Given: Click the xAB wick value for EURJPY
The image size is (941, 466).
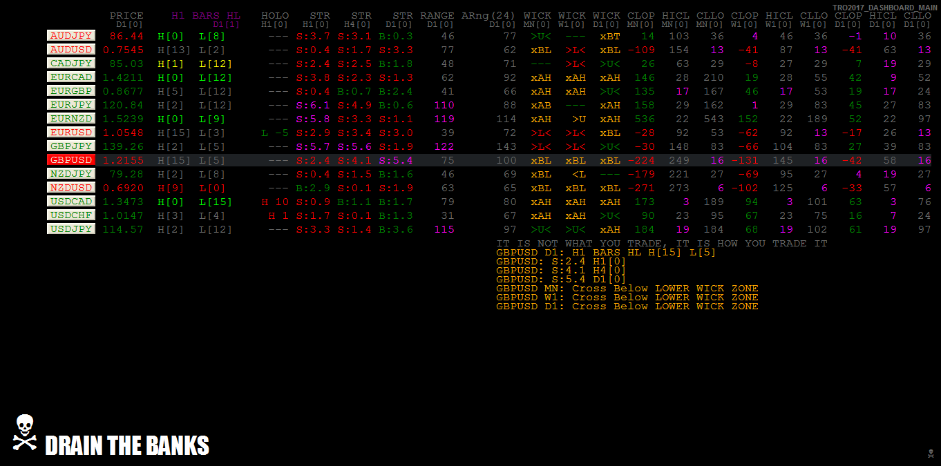Looking at the screenshot, I should pyautogui.click(x=541, y=105).
